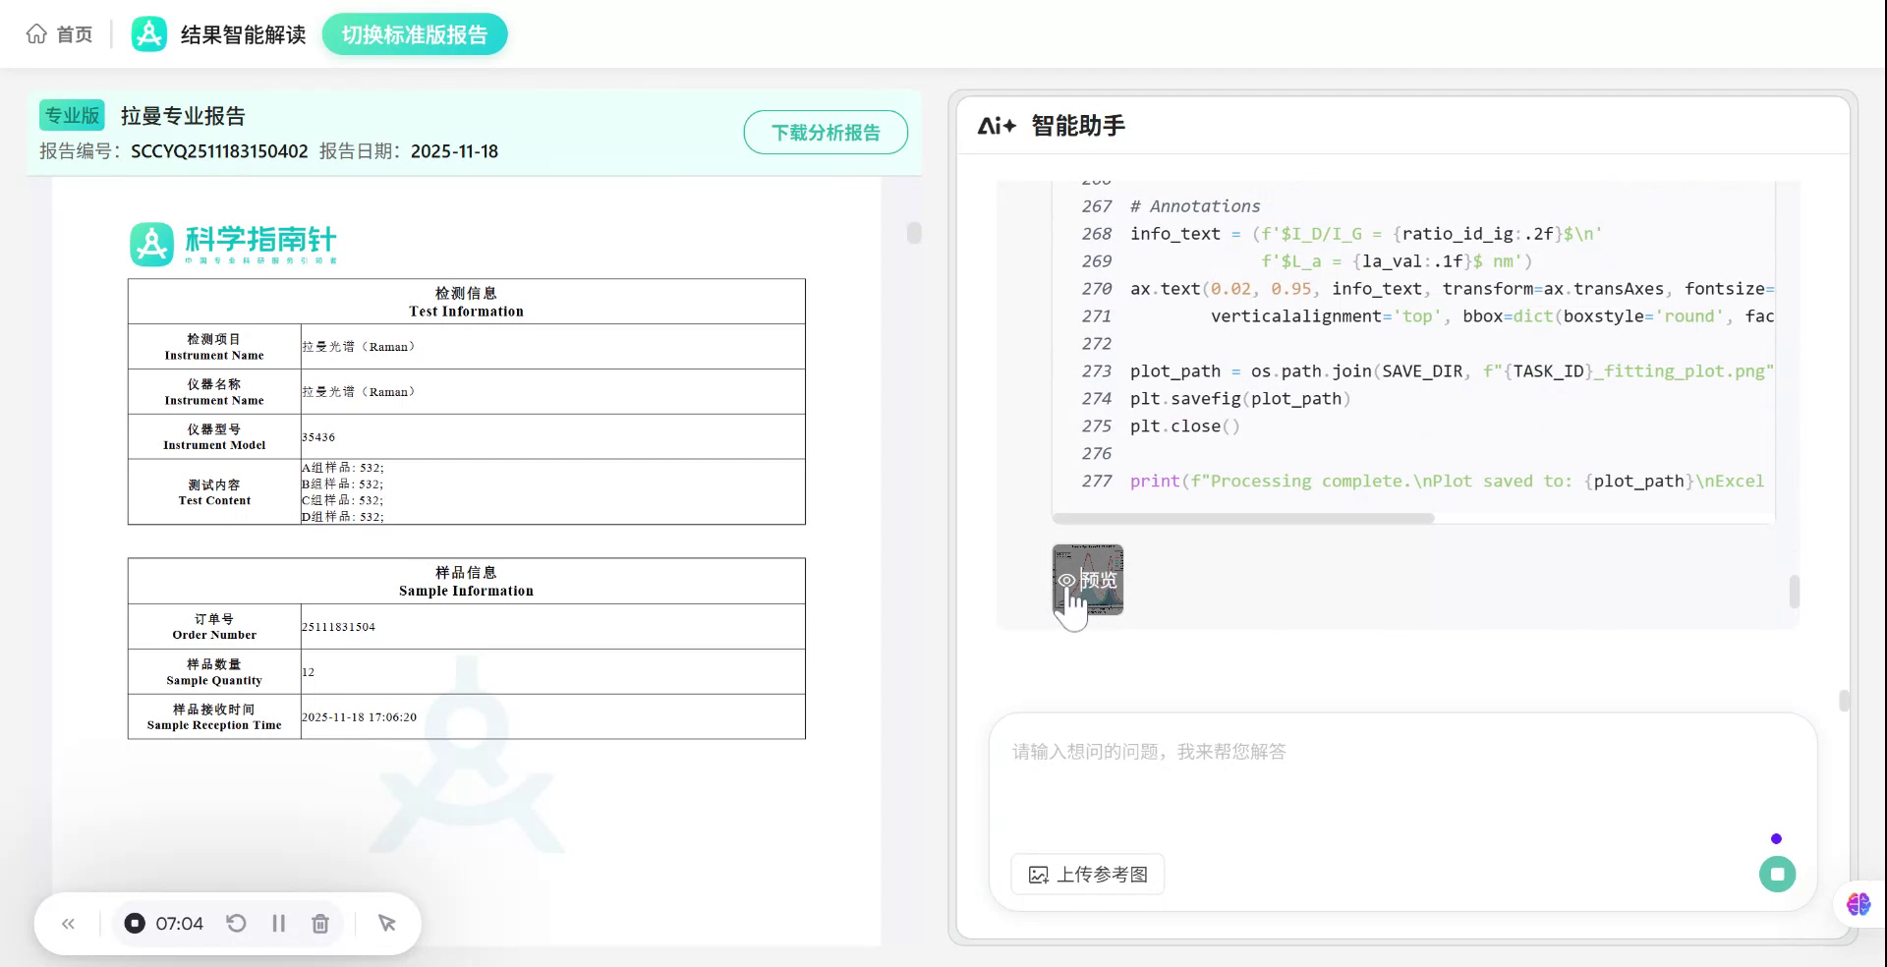This screenshot has width=1887, height=967.
Task: Click the restart recording icon
Action: tap(236, 923)
